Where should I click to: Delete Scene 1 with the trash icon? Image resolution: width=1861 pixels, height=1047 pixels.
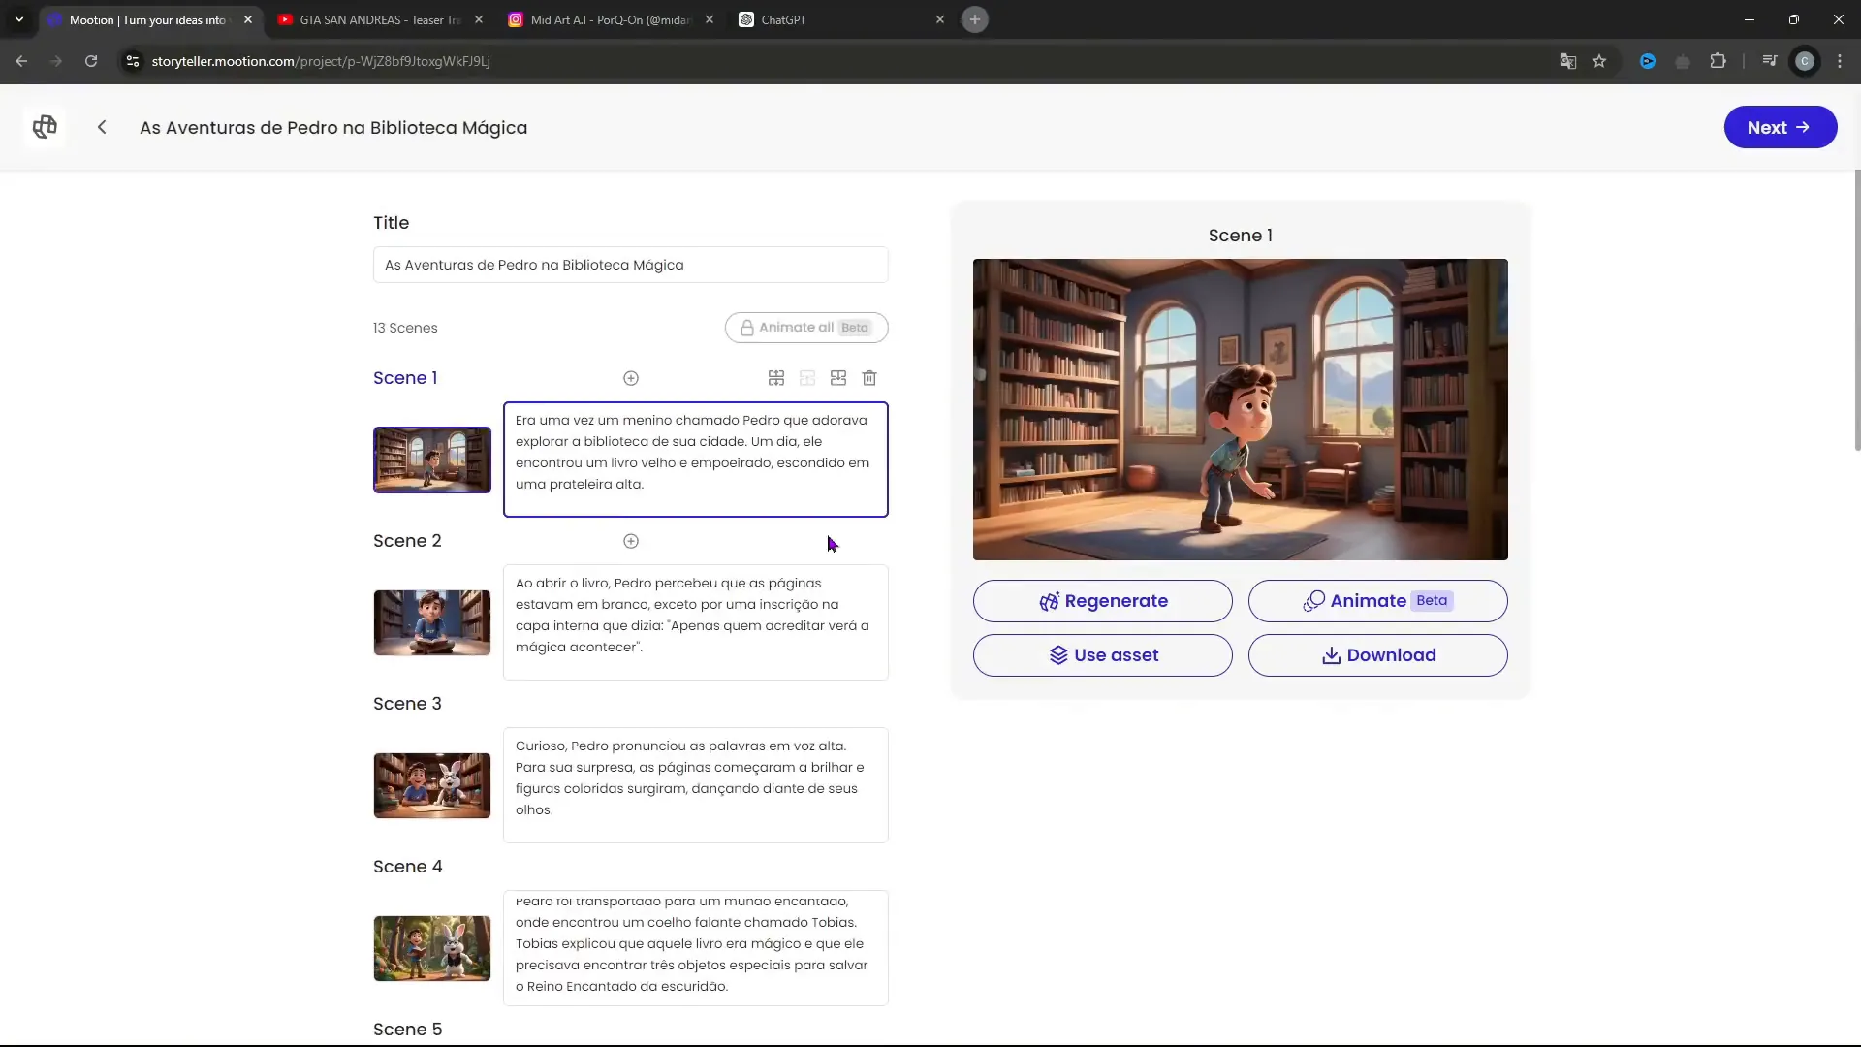[869, 378]
